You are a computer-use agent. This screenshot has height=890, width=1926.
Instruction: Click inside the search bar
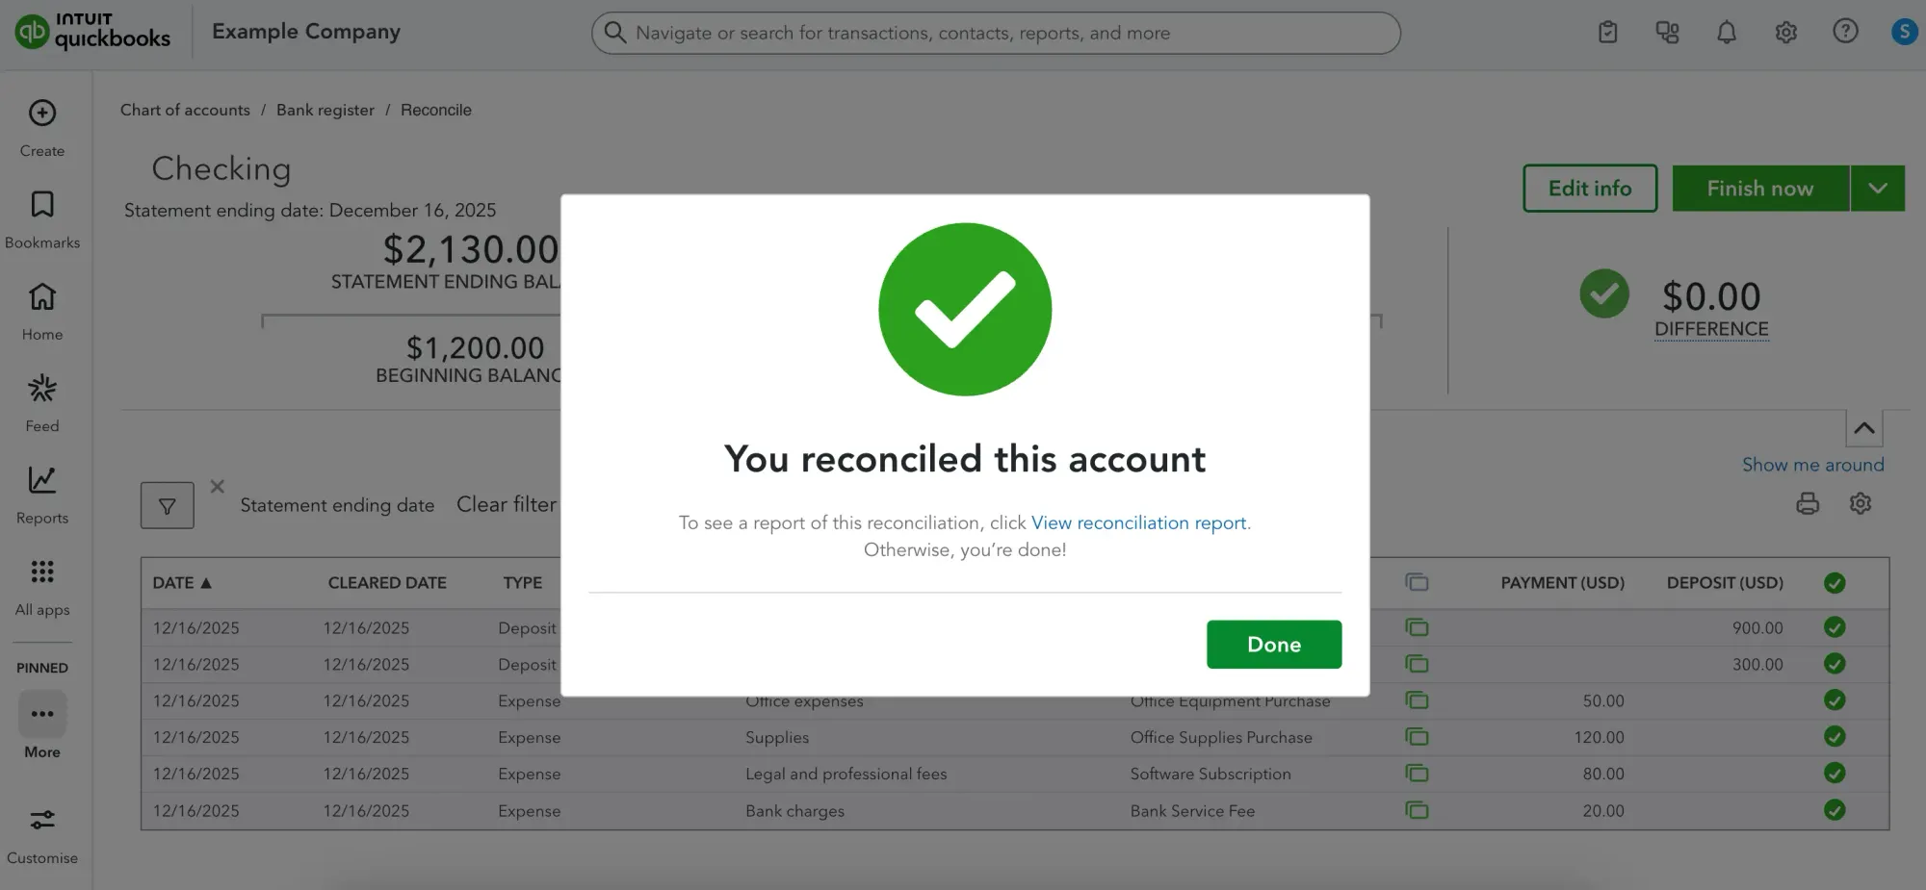(x=996, y=32)
